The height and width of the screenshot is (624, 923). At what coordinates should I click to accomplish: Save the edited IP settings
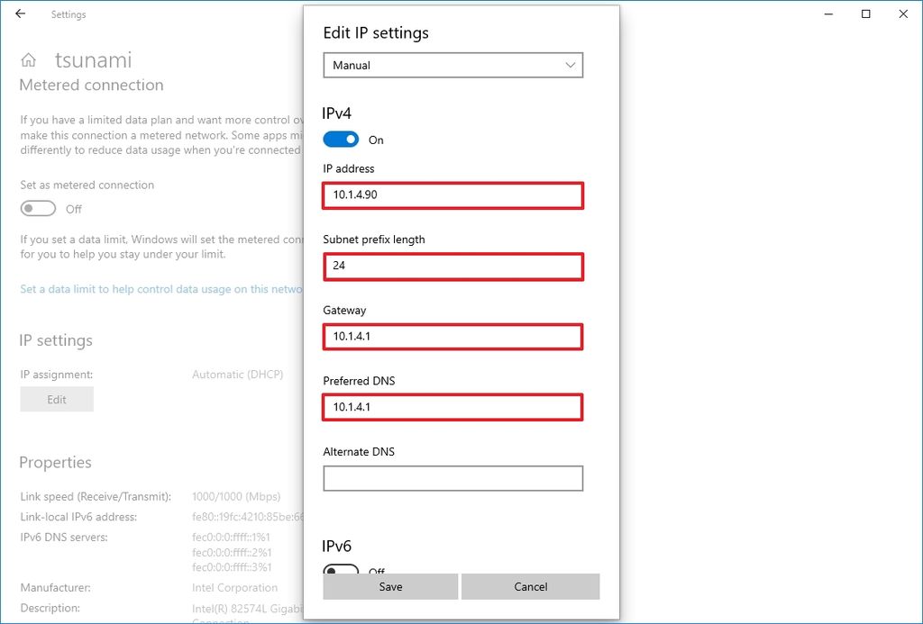[389, 586]
